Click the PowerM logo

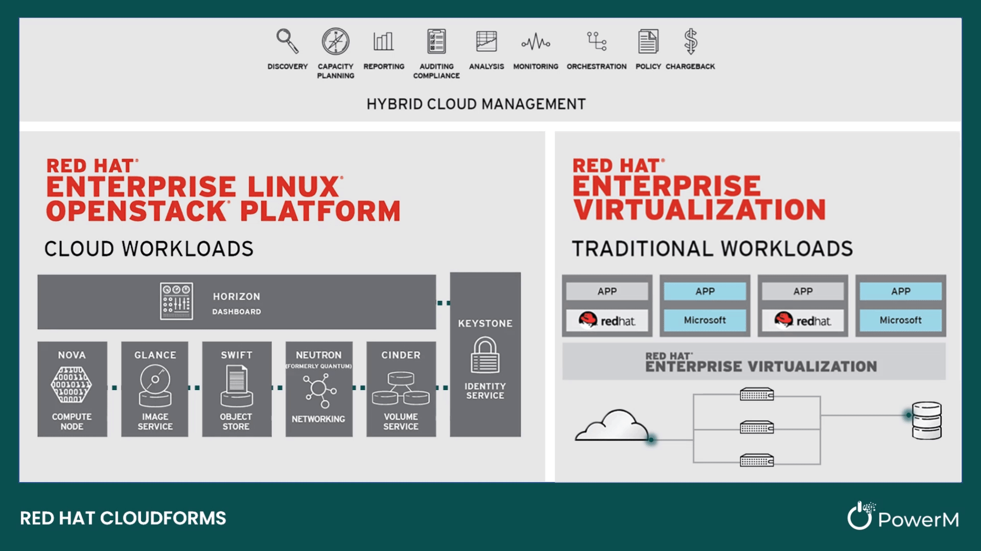[x=903, y=517]
